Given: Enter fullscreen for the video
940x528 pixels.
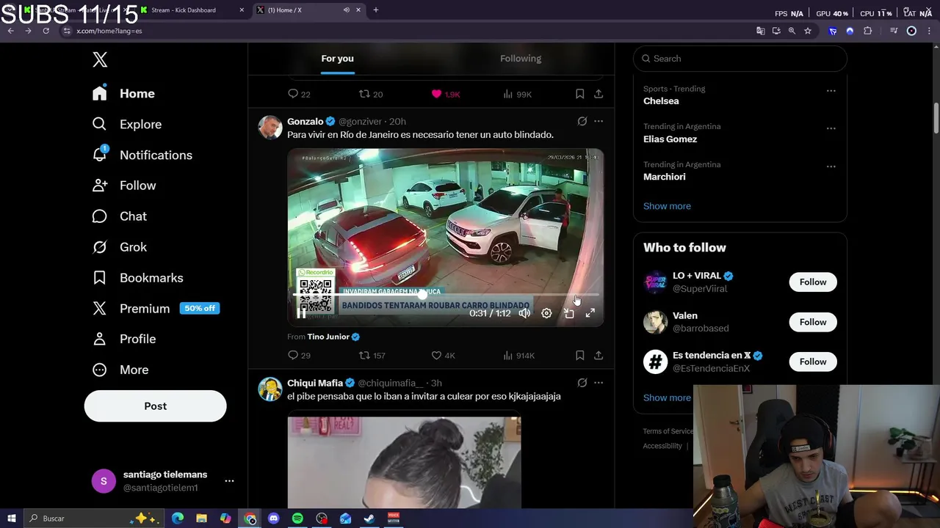Looking at the screenshot, I should pyautogui.click(x=590, y=313).
